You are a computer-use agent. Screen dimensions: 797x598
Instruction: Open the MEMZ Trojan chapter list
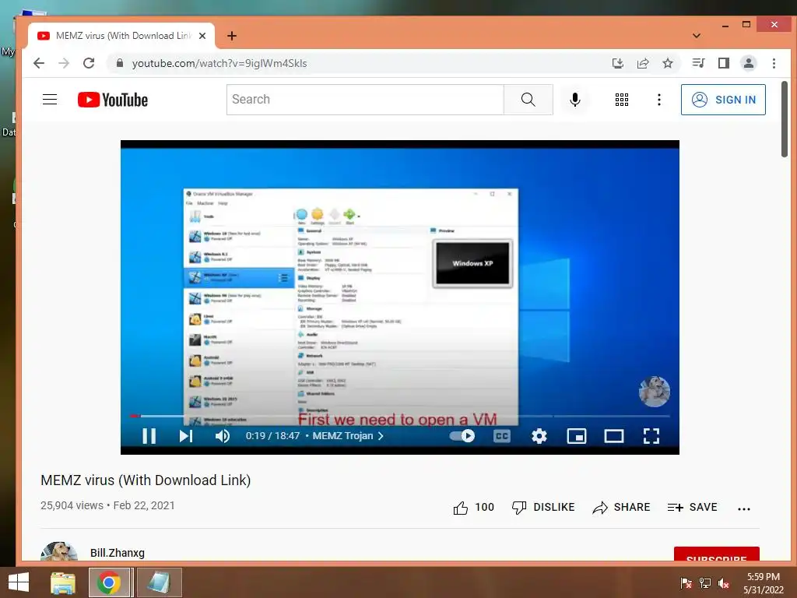348,436
